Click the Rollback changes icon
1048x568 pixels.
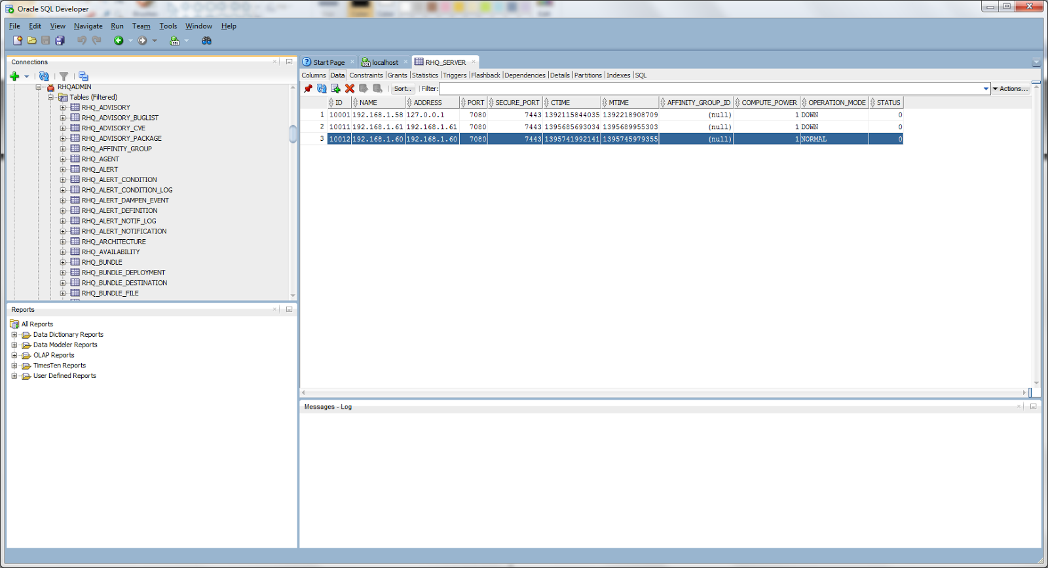(x=378, y=88)
